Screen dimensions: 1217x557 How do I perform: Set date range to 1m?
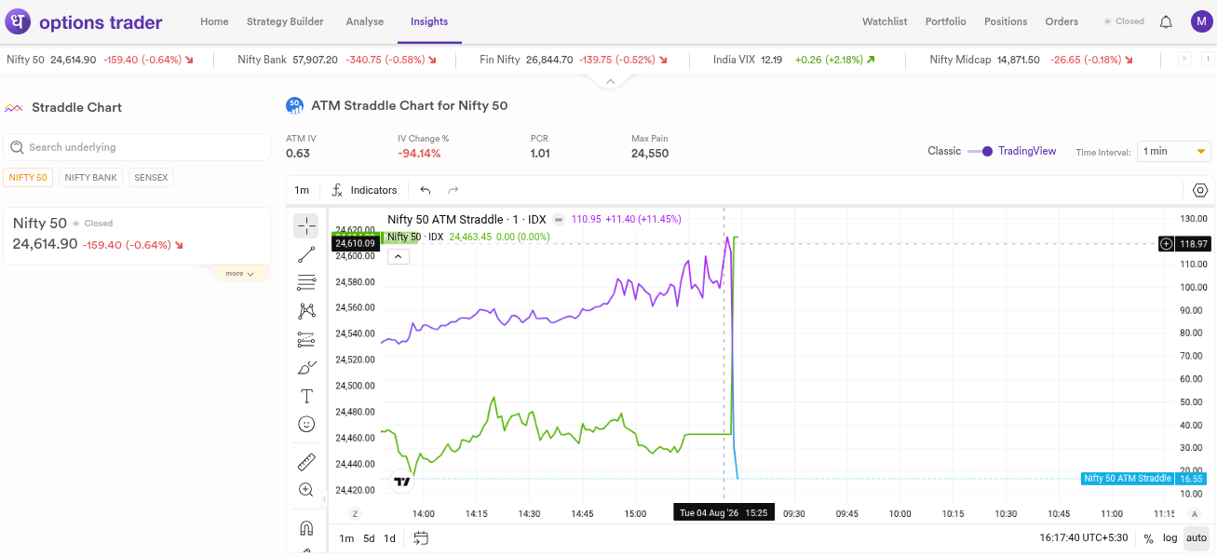coord(346,537)
